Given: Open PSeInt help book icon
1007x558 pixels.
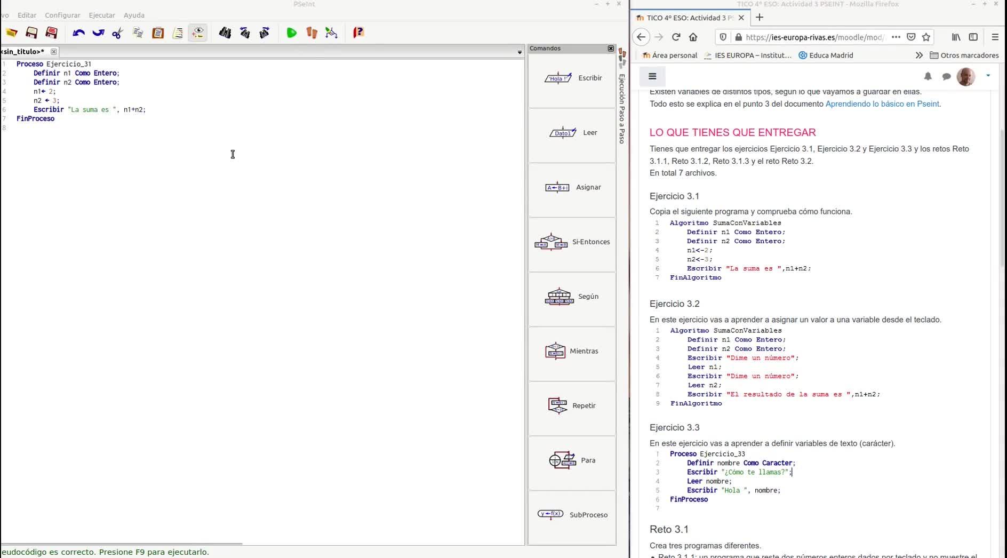Looking at the screenshot, I should (358, 33).
